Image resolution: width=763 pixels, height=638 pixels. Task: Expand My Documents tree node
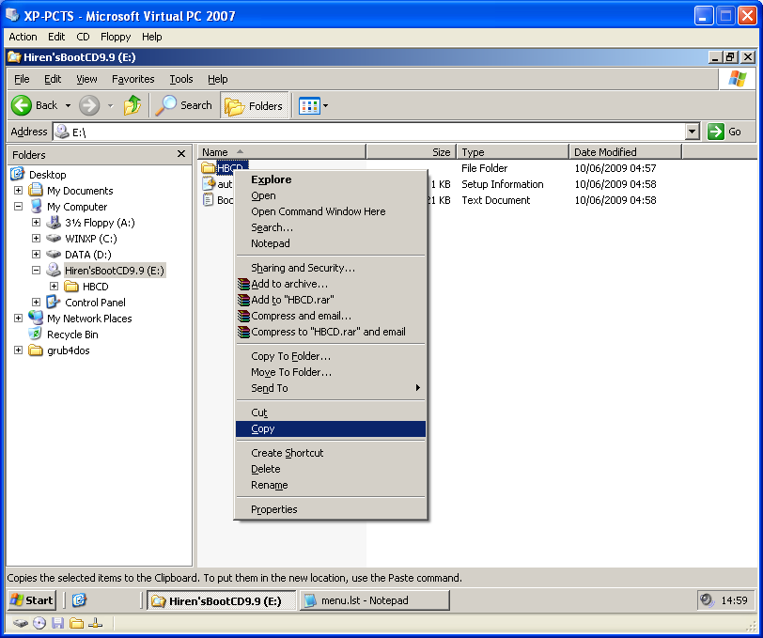[18, 191]
